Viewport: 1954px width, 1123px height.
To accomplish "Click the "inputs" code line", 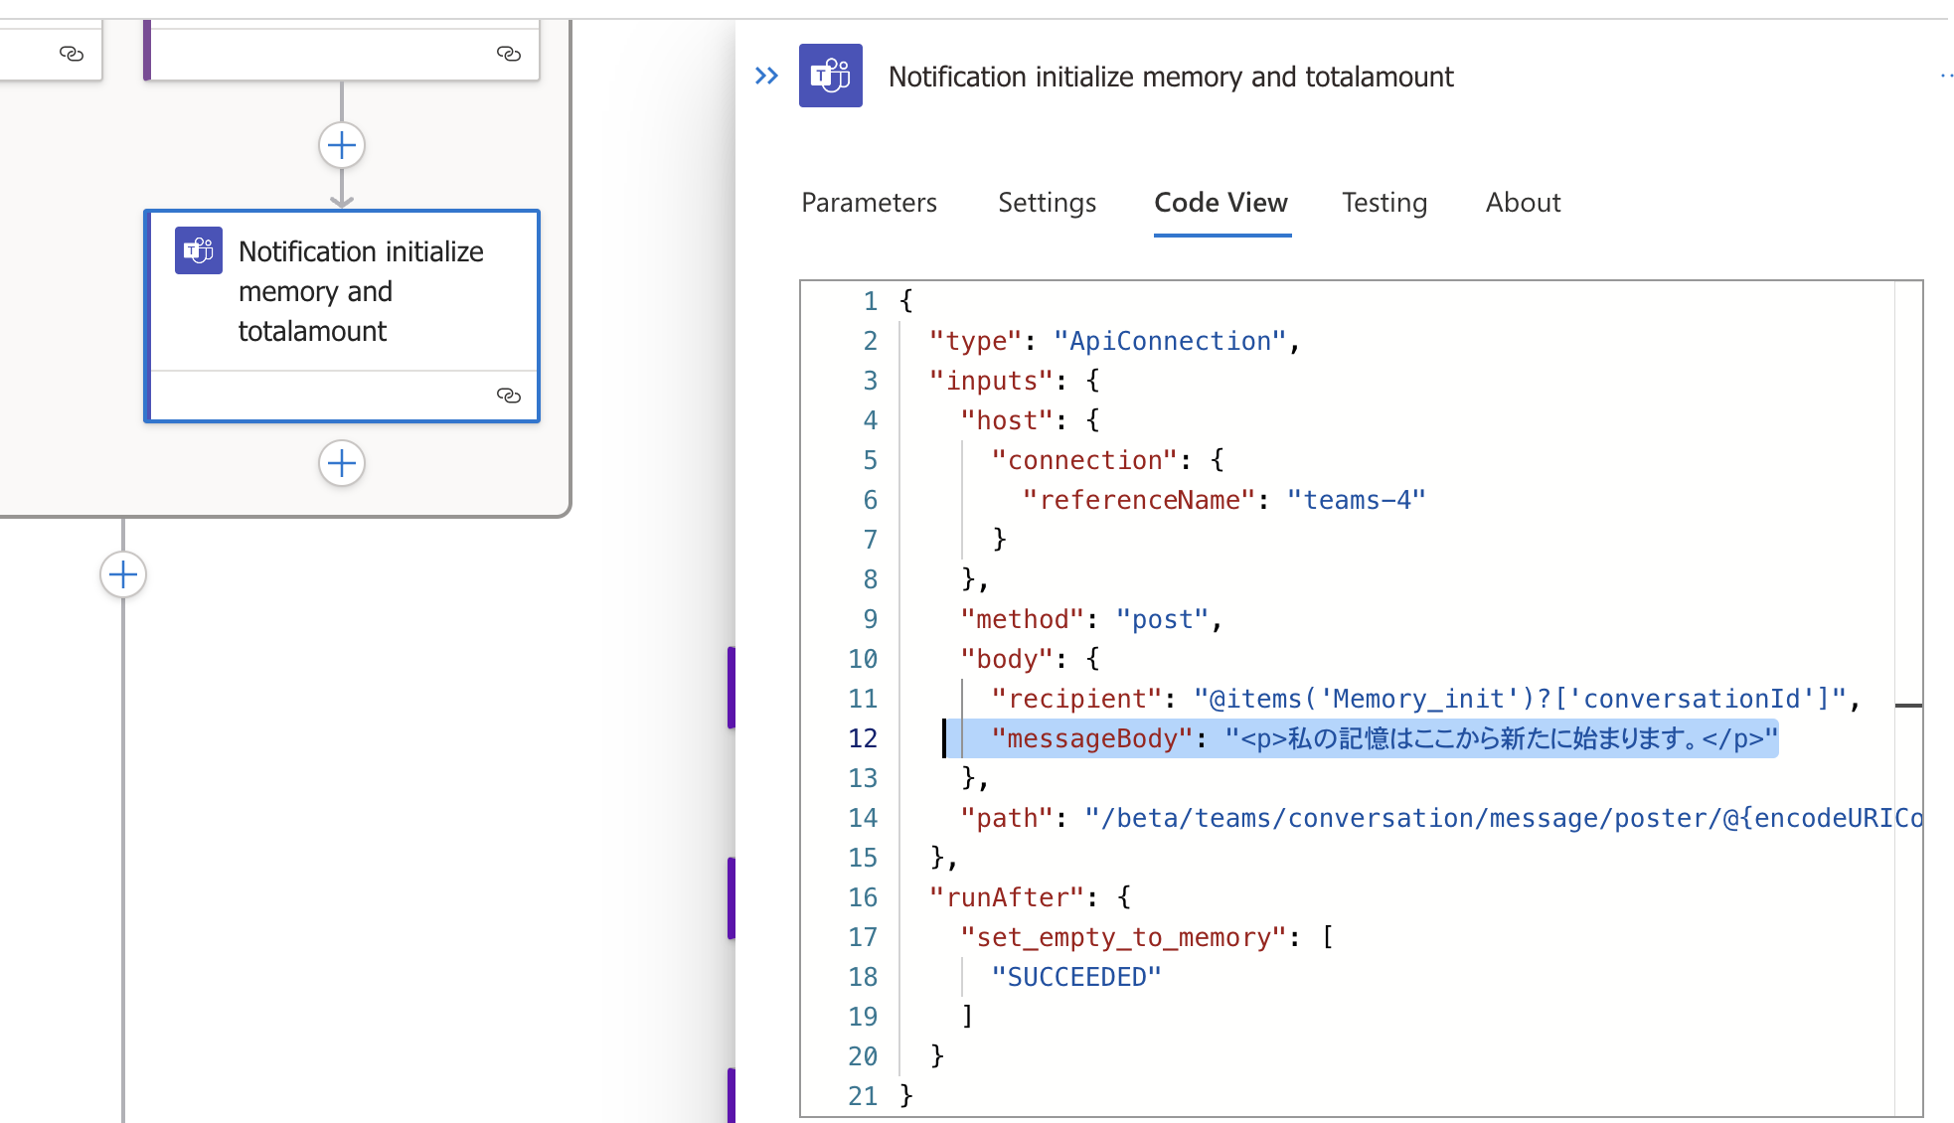I will pyautogui.click(x=1015, y=381).
